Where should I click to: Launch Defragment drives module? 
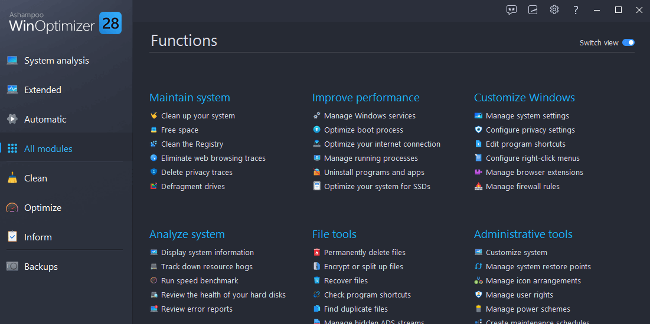(192, 187)
